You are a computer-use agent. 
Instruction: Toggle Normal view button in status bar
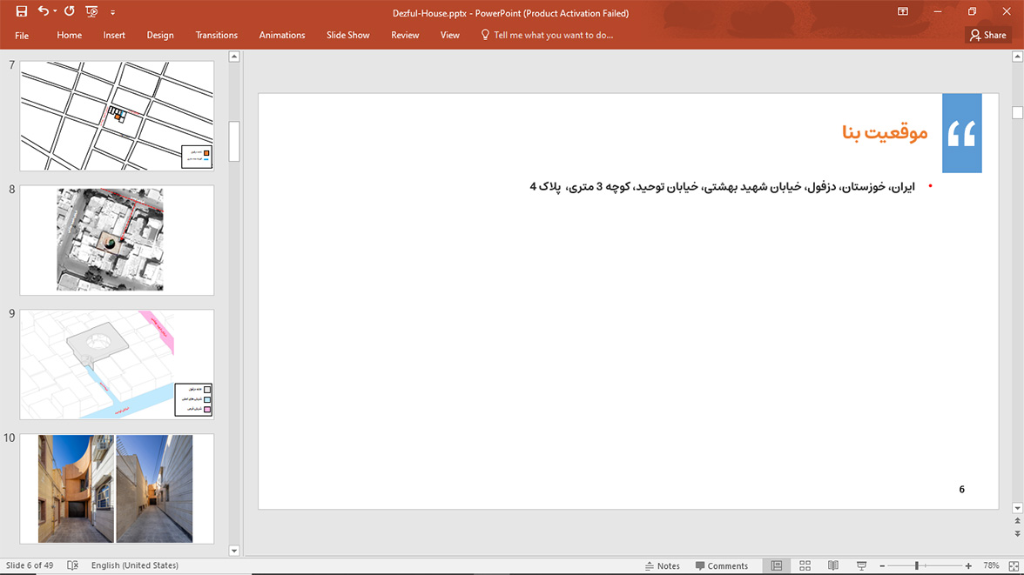776,565
